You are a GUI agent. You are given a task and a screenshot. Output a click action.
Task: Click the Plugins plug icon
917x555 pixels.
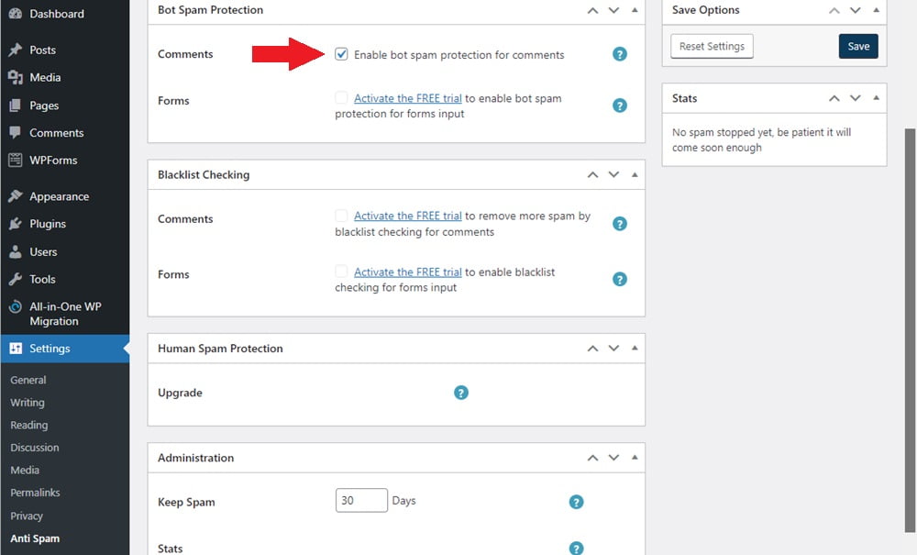[16, 224]
